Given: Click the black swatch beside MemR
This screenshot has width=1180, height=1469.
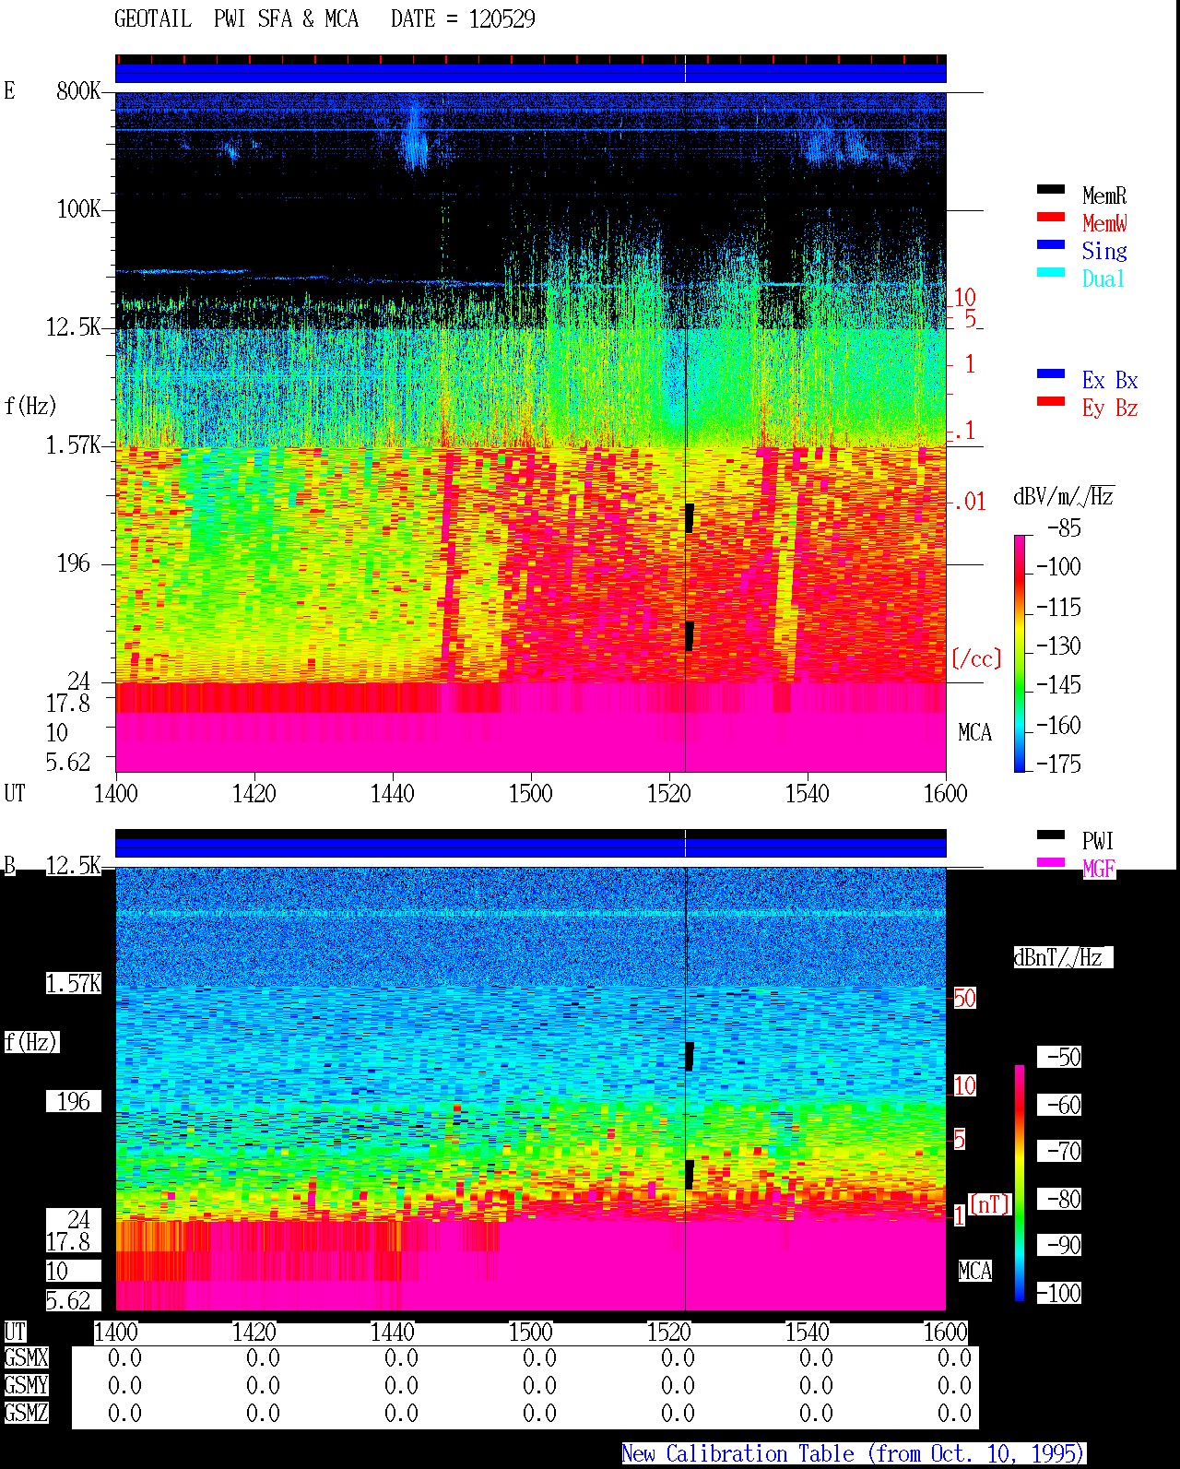Looking at the screenshot, I should coord(1051,190).
